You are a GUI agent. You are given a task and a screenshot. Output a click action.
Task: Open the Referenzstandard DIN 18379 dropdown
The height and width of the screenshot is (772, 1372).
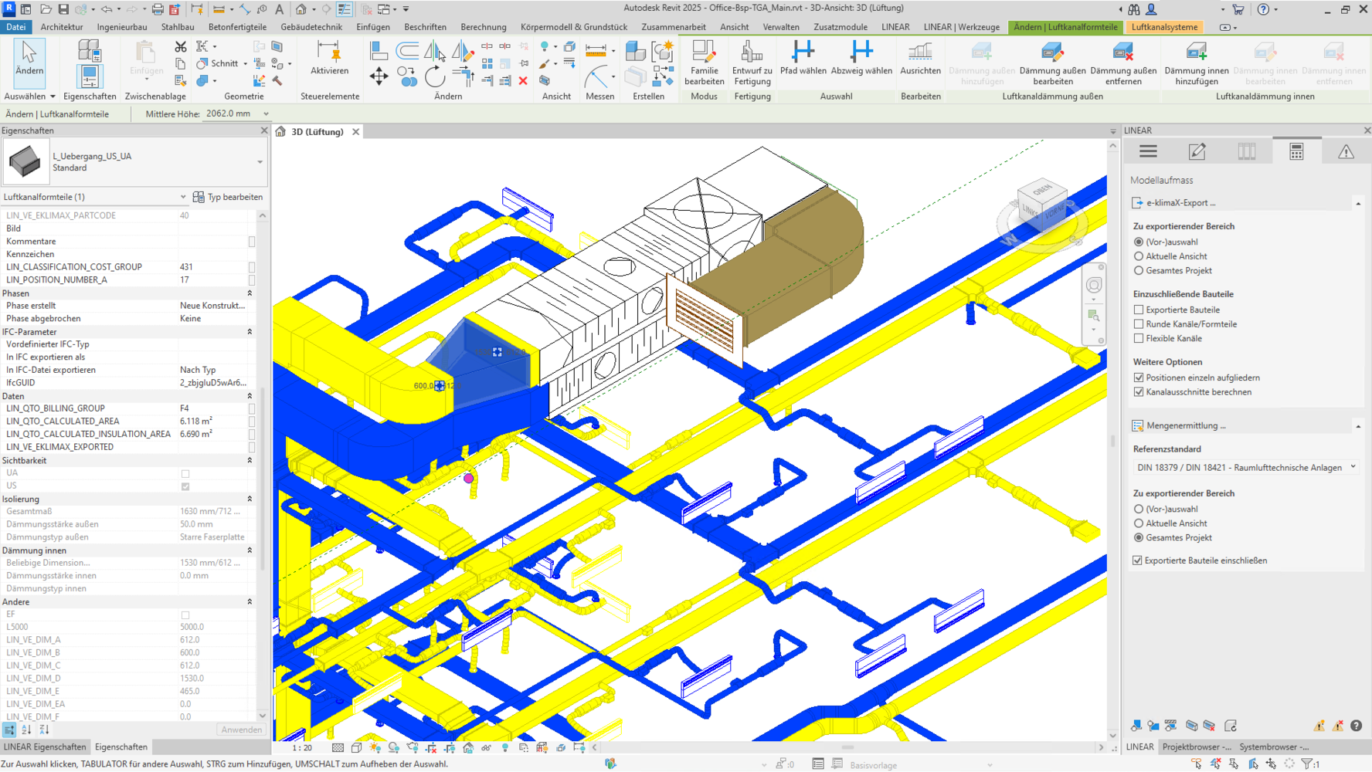[1246, 467]
